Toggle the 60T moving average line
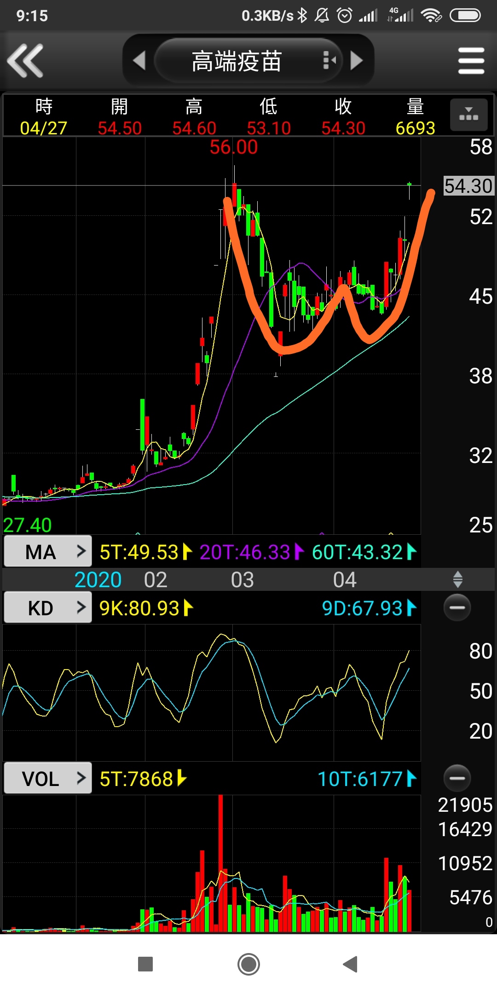 364,552
